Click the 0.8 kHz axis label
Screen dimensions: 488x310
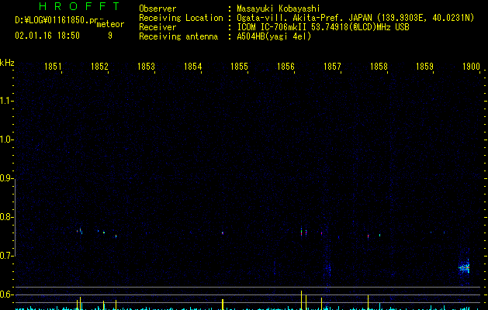6,217
